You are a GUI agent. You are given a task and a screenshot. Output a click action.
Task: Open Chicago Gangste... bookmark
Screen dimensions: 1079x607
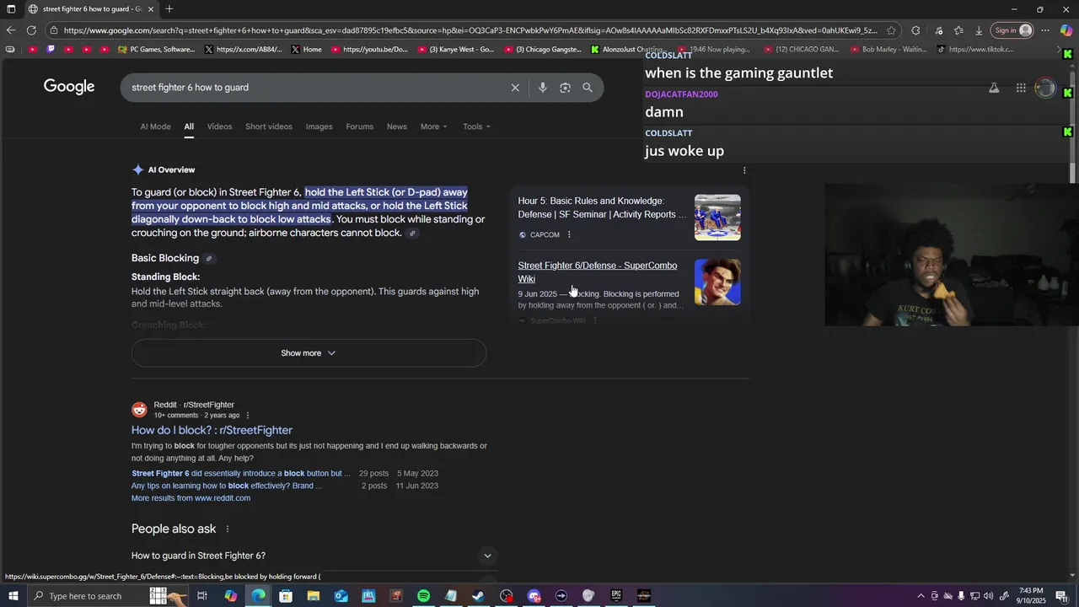544,50
